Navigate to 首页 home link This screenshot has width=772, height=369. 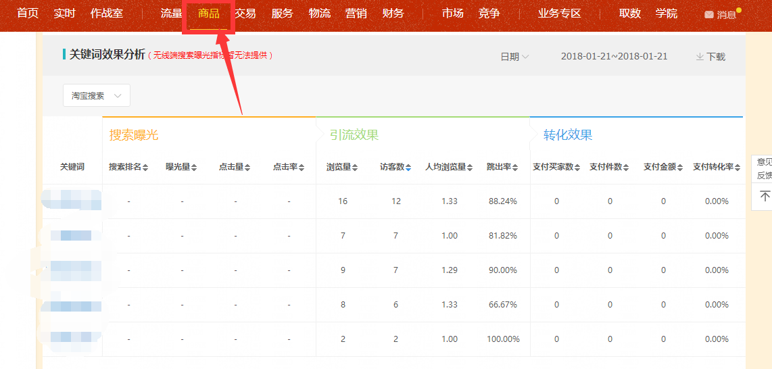[28, 14]
